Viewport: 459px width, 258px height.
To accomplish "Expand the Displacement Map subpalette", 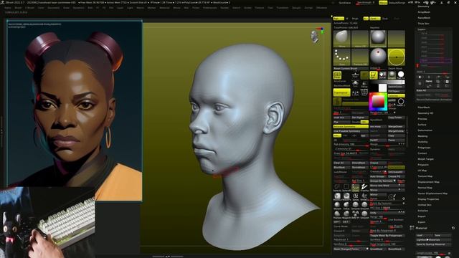I will [428, 181].
